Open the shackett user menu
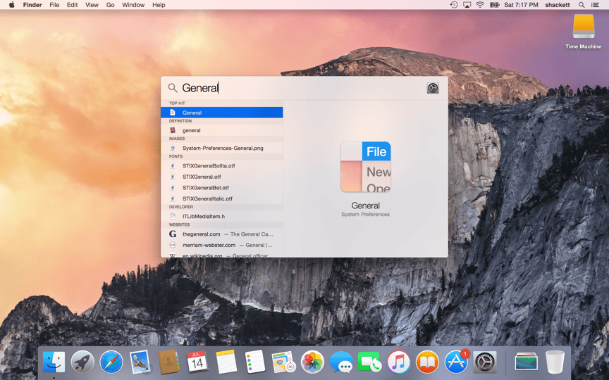 click(558, 5)
